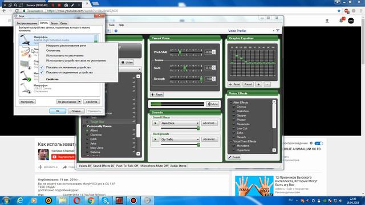The width and height of the screenshot is (365, 205).
Task: Collapse the Vocal Tract Effects group
Action: [x=231, y=141]
